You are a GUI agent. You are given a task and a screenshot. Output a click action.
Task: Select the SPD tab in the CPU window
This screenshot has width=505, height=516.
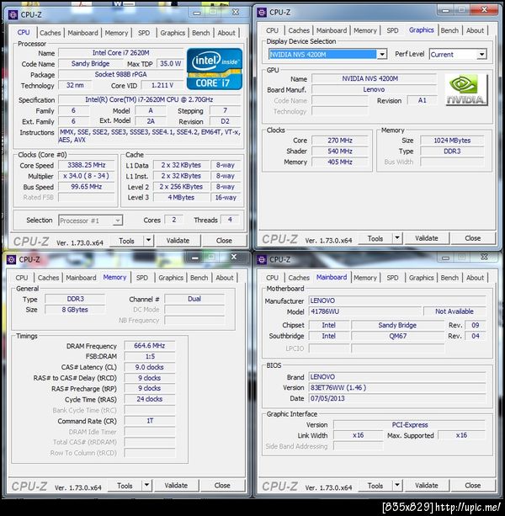click(x=144, y=33)
